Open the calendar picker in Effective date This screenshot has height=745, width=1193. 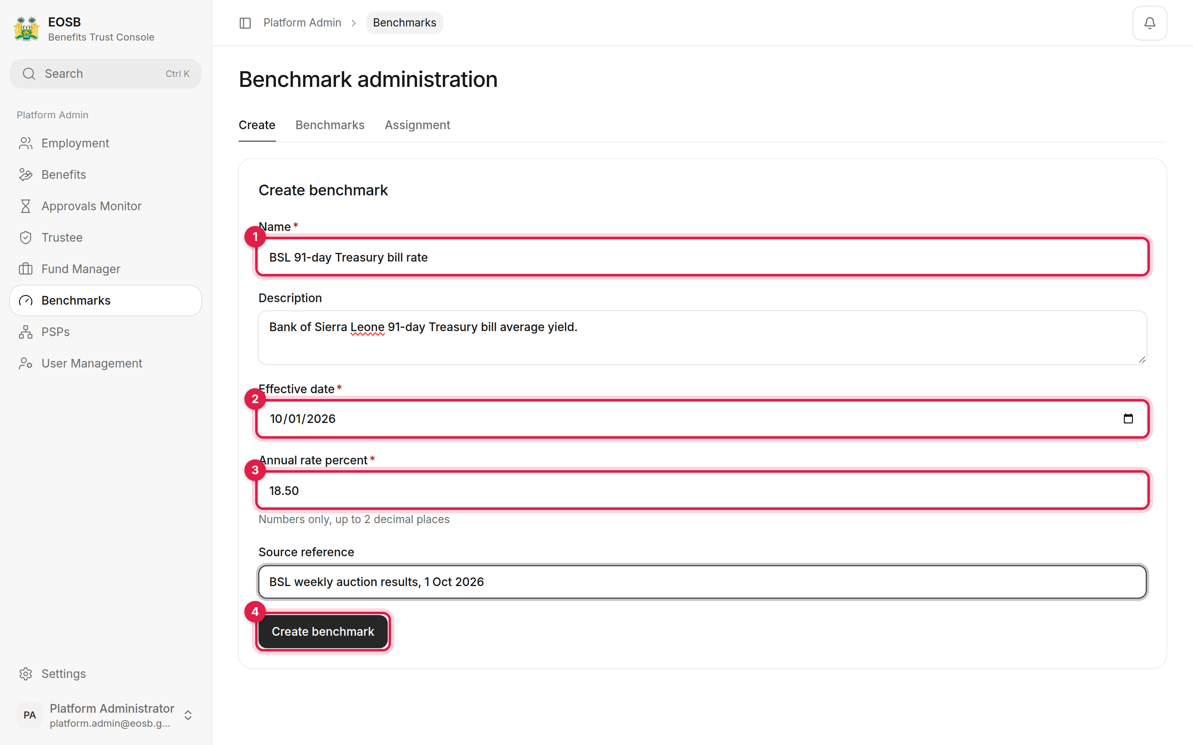[x=1128, y=419]
